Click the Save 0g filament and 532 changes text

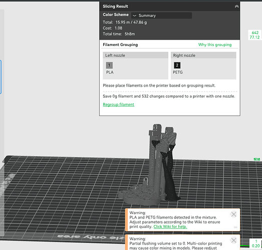[169, 96]
